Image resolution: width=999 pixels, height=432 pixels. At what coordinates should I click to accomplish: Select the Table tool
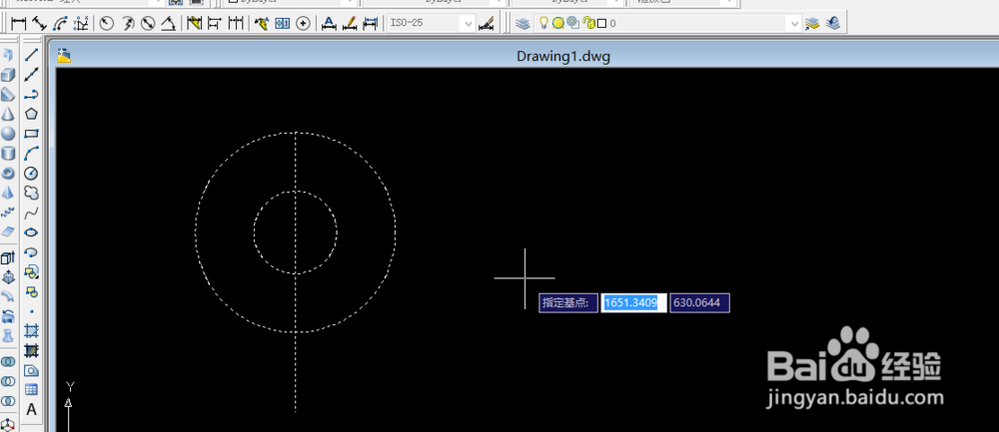coord(31,390)
